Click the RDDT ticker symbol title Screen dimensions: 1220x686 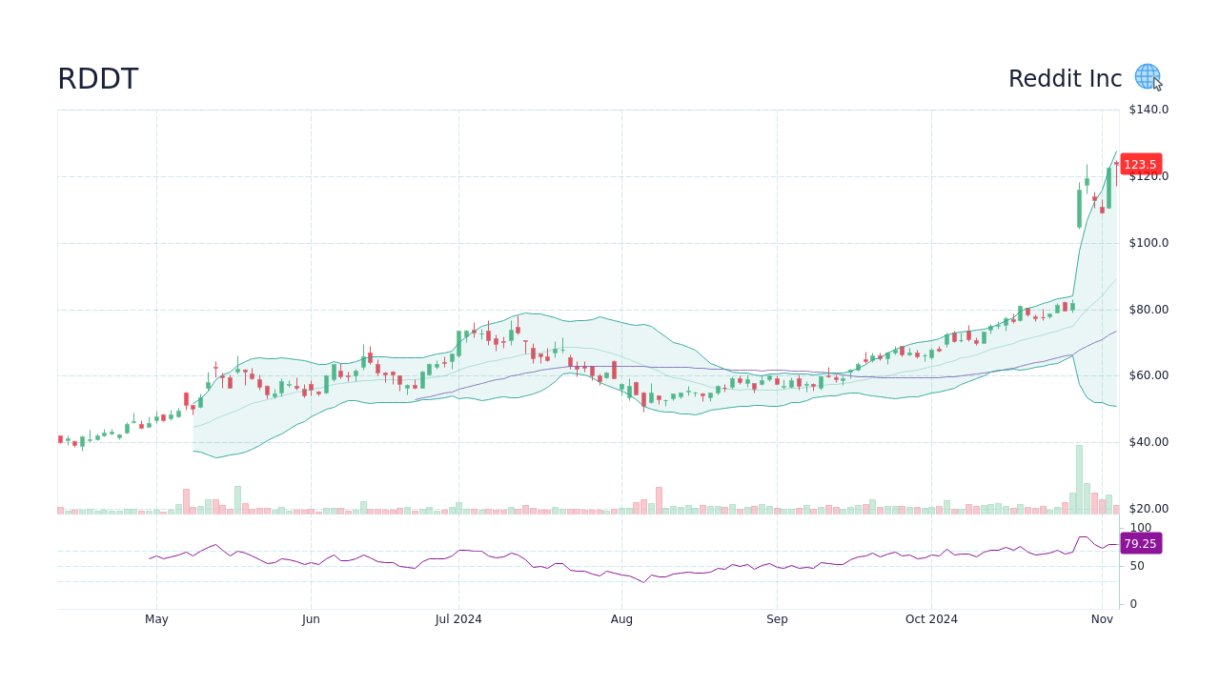tap(98, 79)
